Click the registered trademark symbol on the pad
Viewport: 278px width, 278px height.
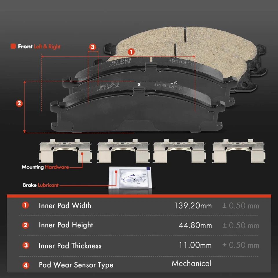click(x=175, y=83)
